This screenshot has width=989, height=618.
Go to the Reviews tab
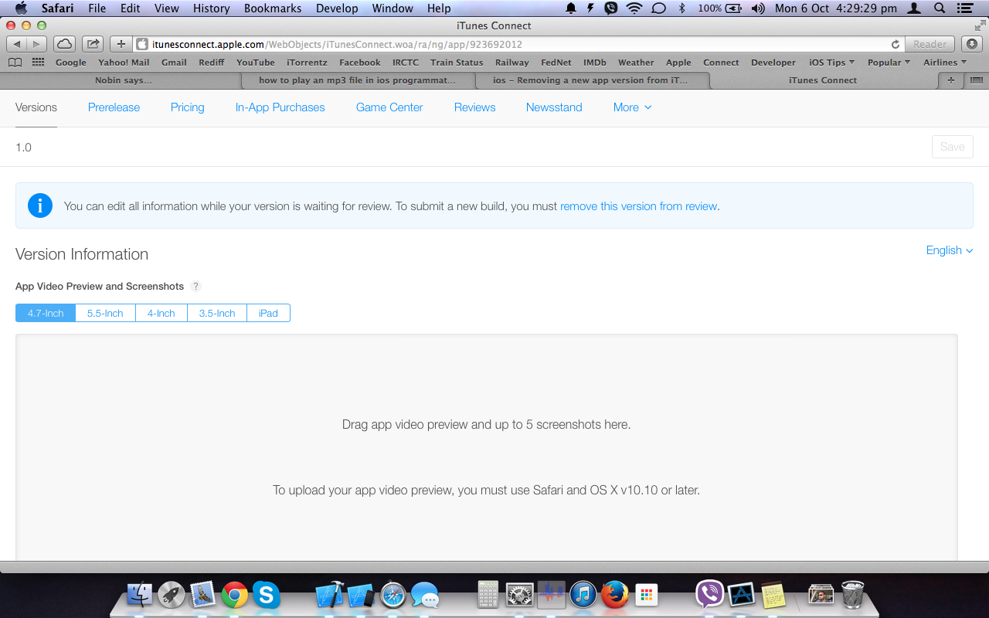point(475,107)
